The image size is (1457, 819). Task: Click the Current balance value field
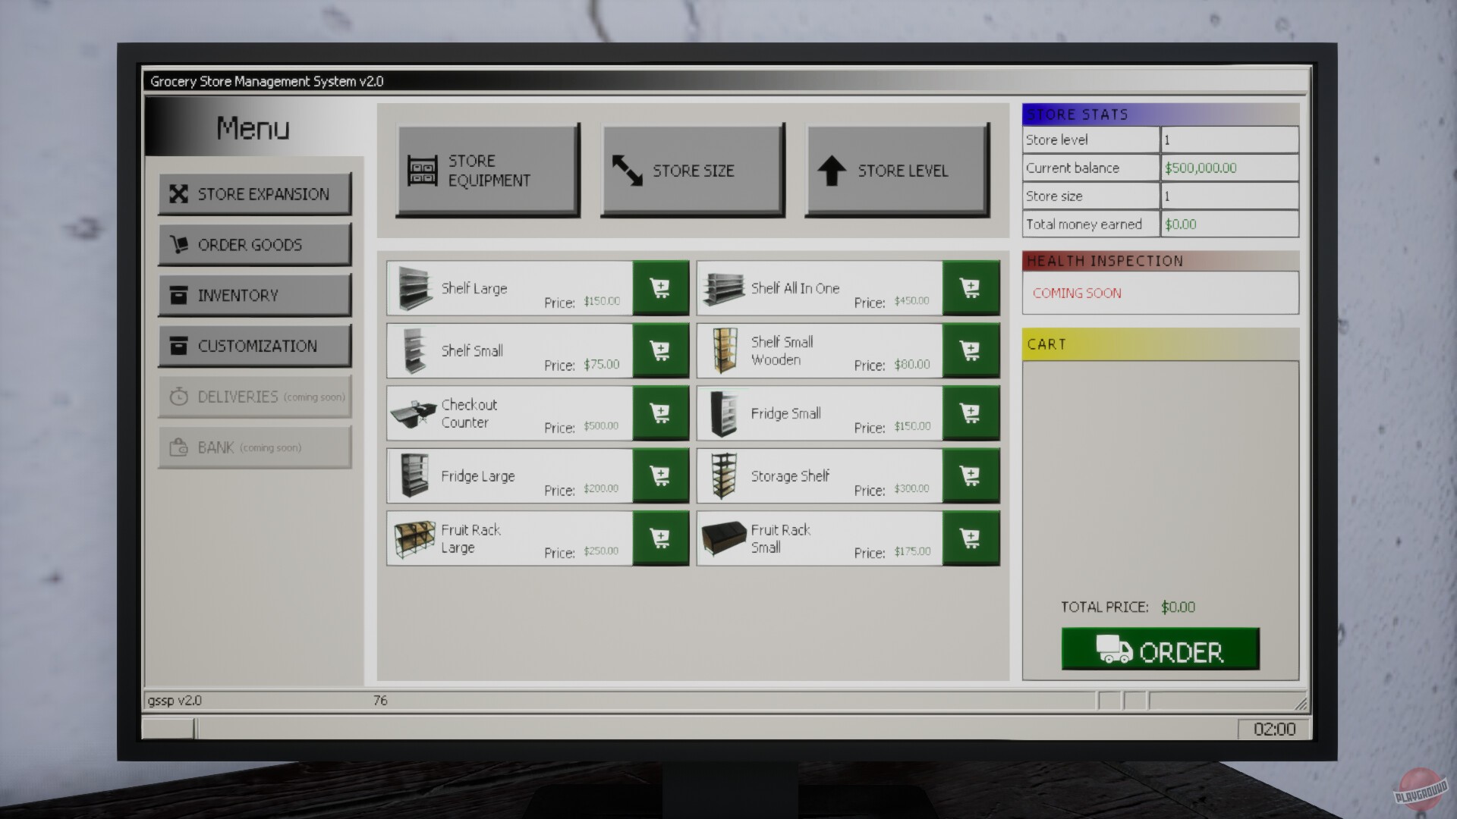(x=1229, y=168)
